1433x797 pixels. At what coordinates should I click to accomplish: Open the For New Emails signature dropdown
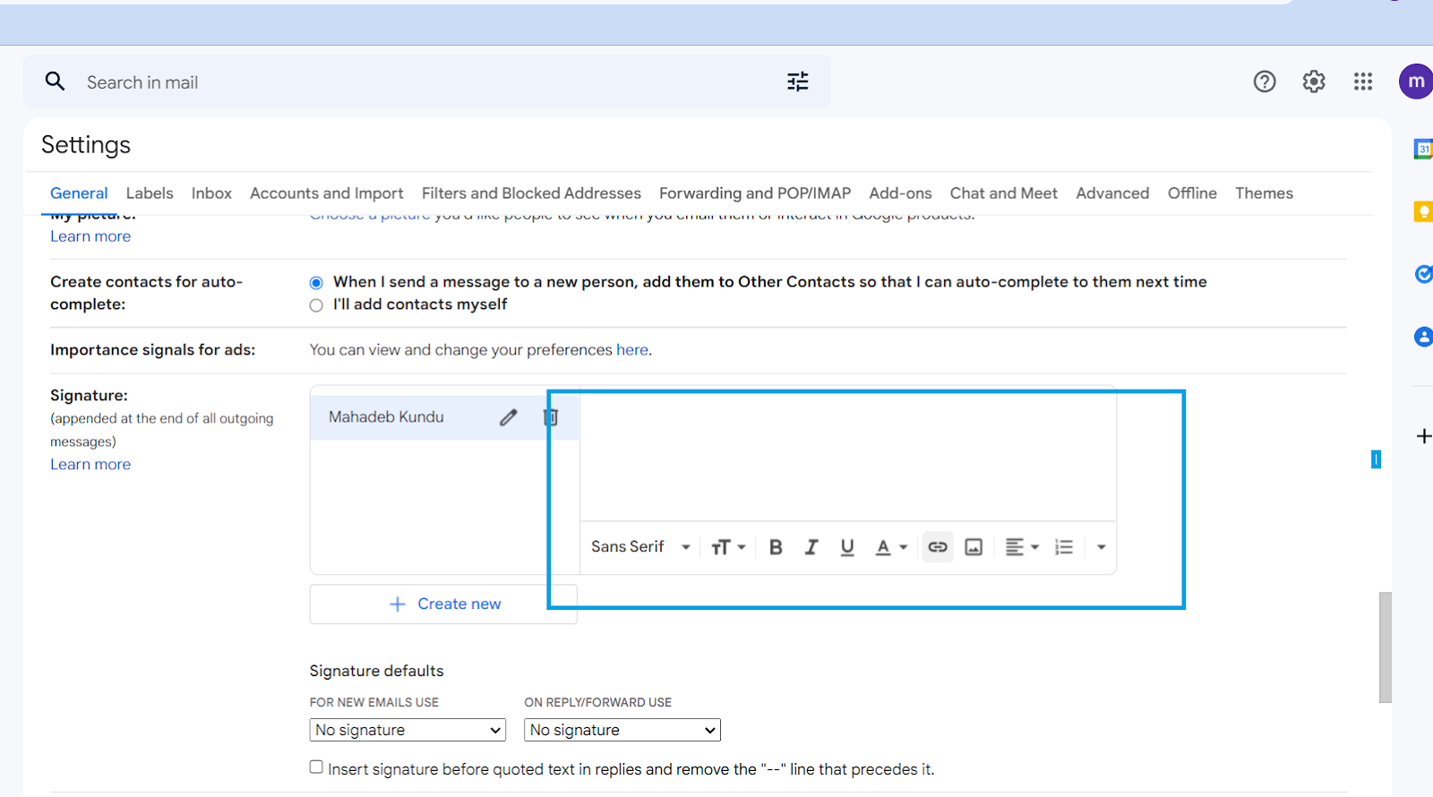tap(408, 730)
